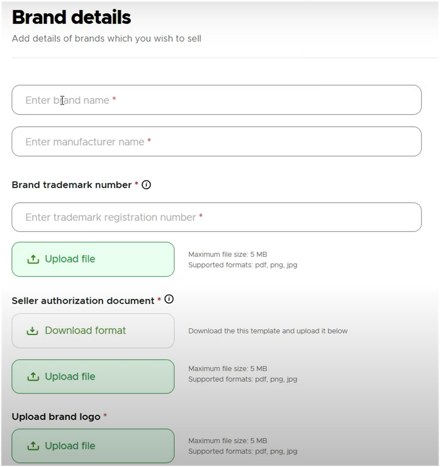Click the 'Add details of brands' subtitle
Image resolution: width=440 pixels, height=467 pixels.
click(x=107, y=39)
